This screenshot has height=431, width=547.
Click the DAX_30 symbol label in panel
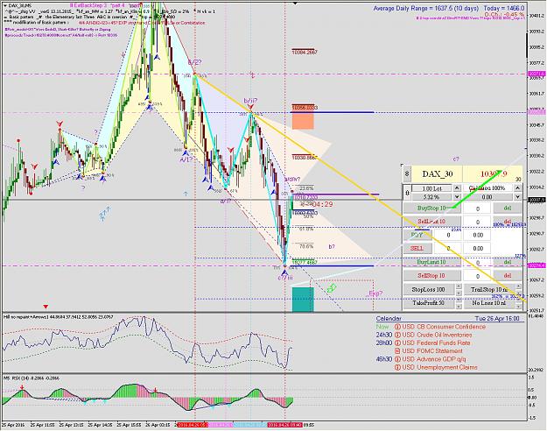[x=437, y=174]
